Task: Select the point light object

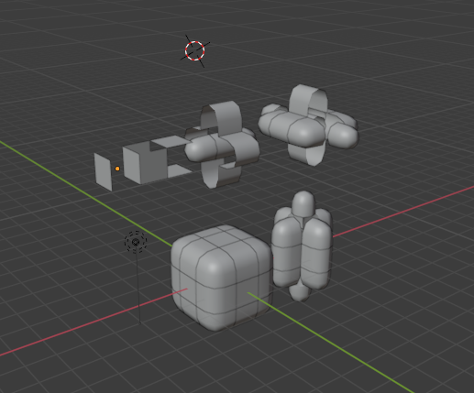Action: pyautogui.click(x=136, y=242)
